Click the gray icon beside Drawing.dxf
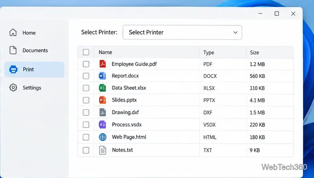This screenshot has height=178, width=314. tap(102, 112)
